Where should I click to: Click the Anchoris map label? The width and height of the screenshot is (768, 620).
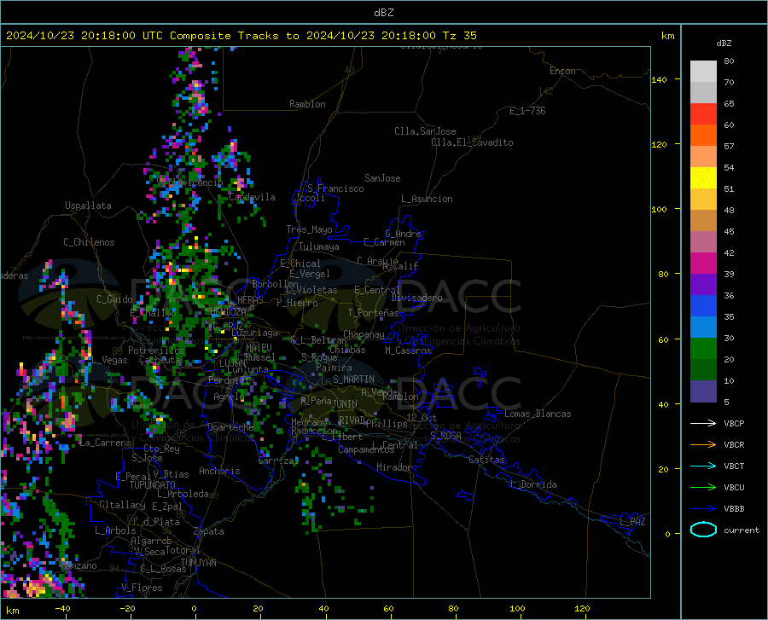(219, 471)
